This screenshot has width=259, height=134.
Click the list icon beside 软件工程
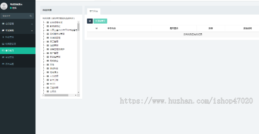point(47,80)
